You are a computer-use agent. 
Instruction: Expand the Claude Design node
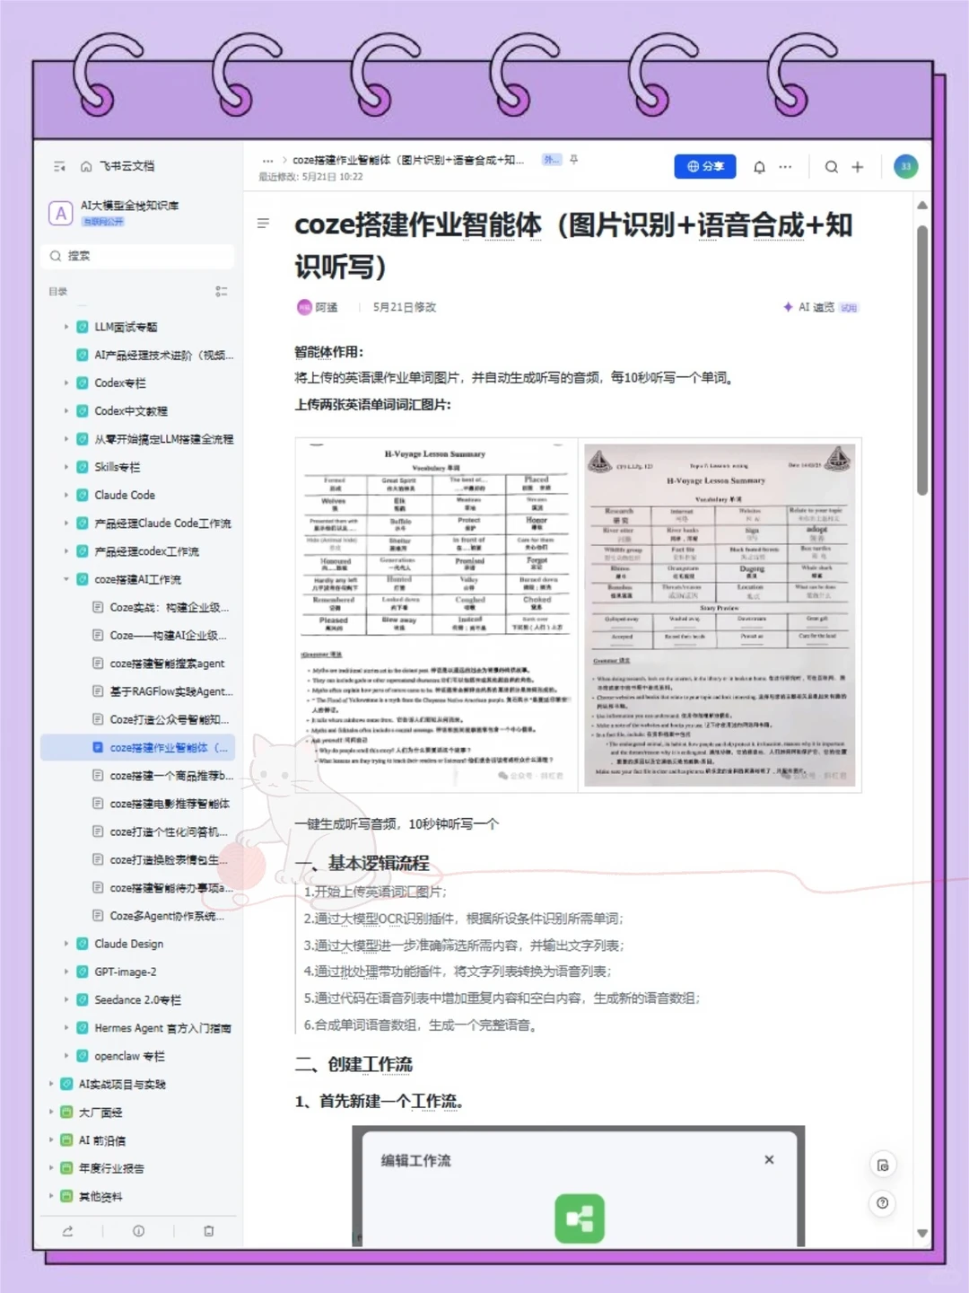click(66, 944)
